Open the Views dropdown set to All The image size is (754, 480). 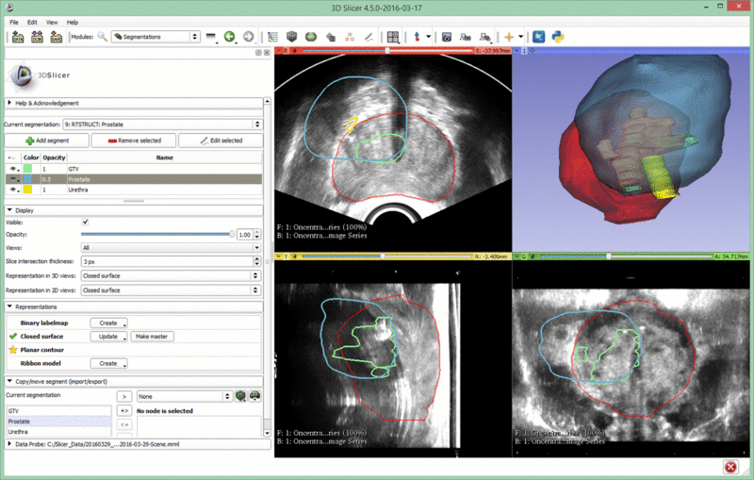[x=171, y=248]
